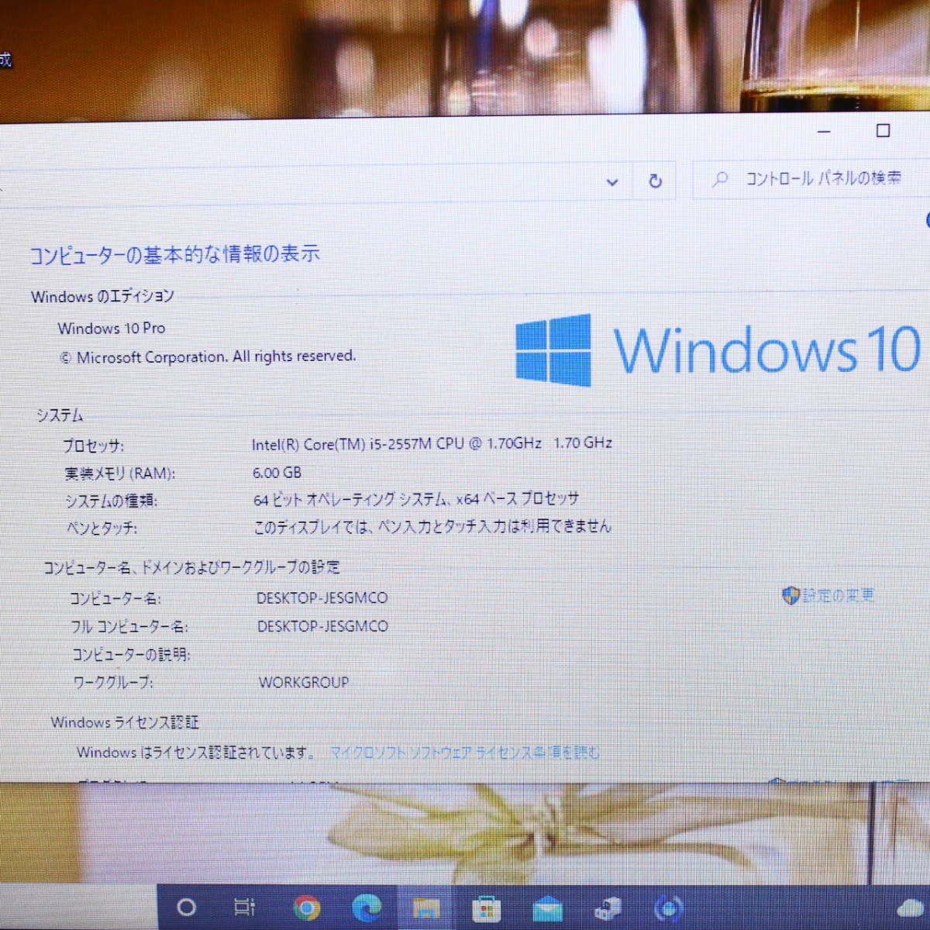The height and width of the screenshot is (930, 930).
Task: Select the WORKGROUP value
Action: tap(304, 682)
